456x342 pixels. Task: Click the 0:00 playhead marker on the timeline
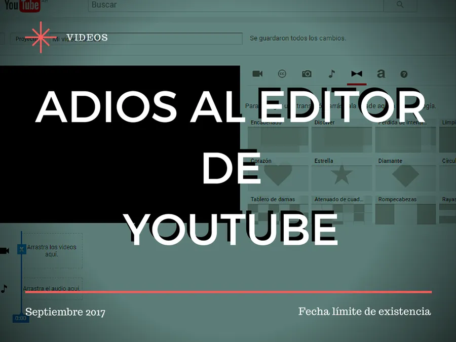(x=20, y=318)
